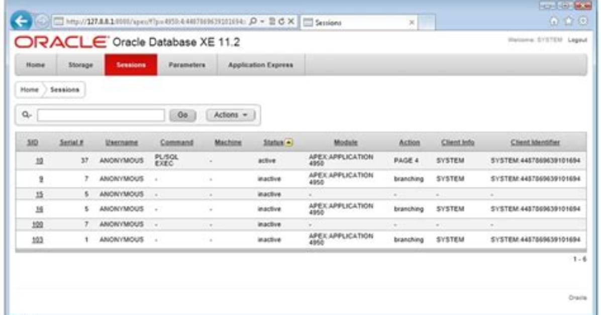
Task: Open session SID 15
Action: tap(40, 194)
